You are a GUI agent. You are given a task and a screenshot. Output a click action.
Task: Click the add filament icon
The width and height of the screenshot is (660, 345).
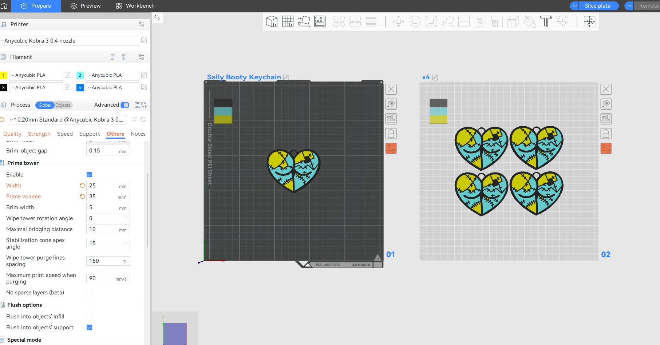coord(114,57)
